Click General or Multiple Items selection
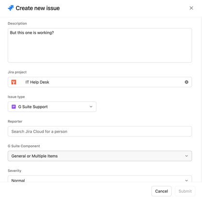 click(34, 156)
